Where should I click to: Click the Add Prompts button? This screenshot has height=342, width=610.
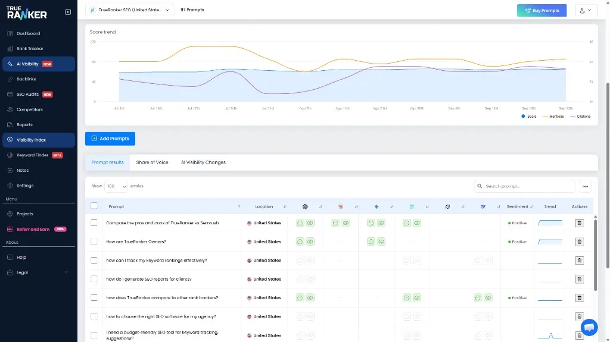110,139
